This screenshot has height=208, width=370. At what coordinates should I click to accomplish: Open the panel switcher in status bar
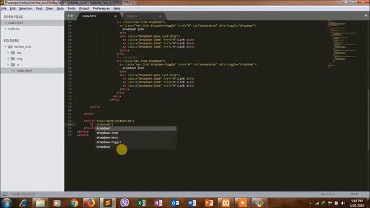[5, 194]
